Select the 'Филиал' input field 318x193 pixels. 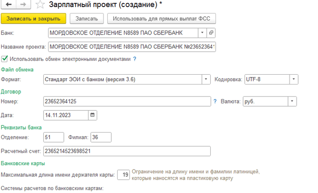pyautogui.click(x=101, y=137)
